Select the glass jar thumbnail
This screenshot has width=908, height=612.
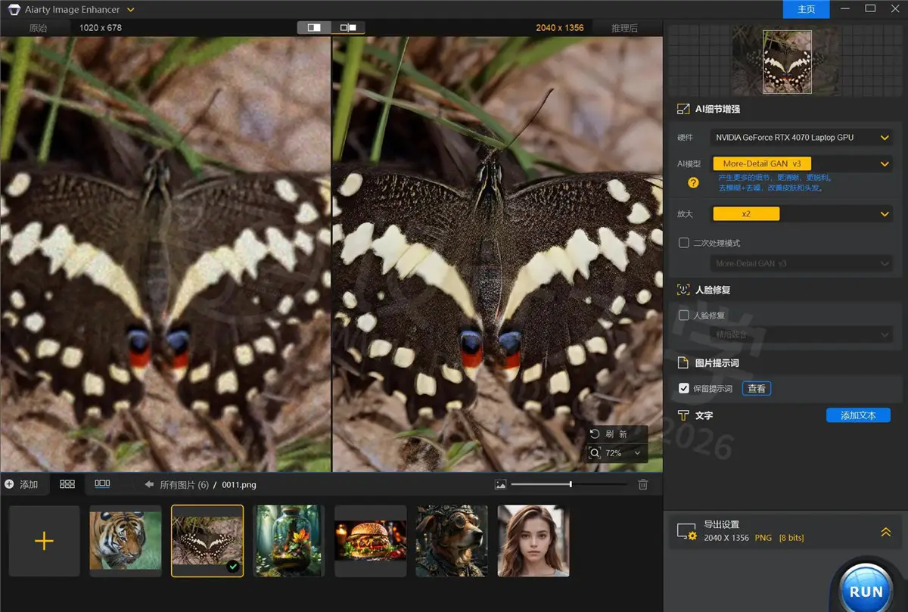289,541
